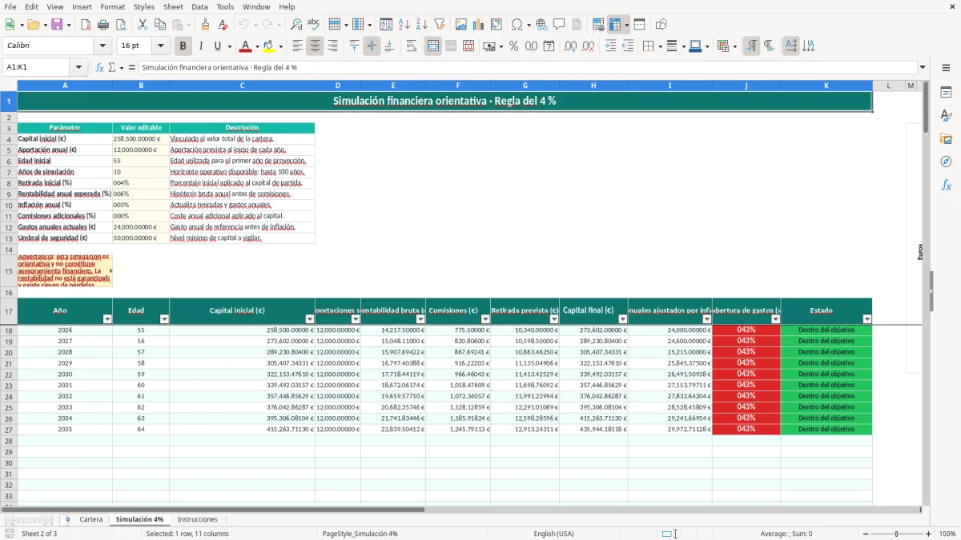The height and width of the screenshot is (540, 961).
Task: Export directly as PDF icon
Action: click(86, 25)
